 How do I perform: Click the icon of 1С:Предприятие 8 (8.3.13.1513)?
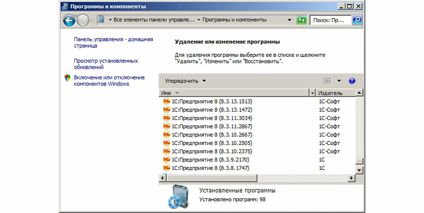pos(166,101)
